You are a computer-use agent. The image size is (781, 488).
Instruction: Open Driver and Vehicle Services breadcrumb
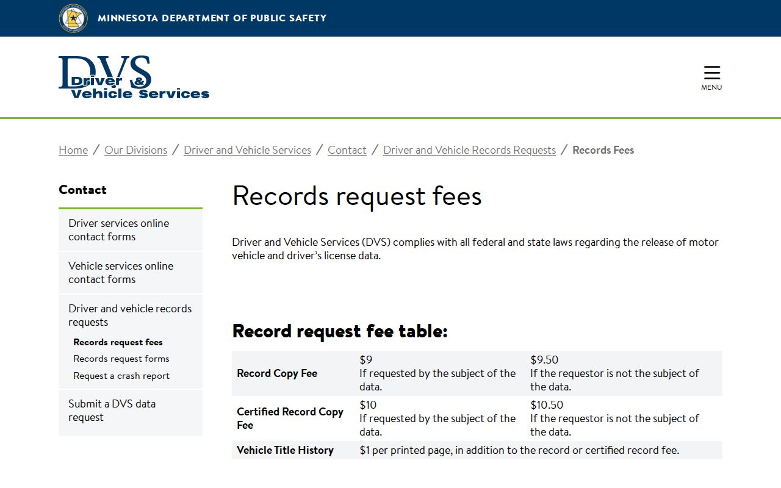247,150
